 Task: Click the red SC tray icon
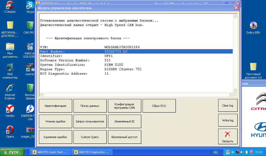pos(228,152)
